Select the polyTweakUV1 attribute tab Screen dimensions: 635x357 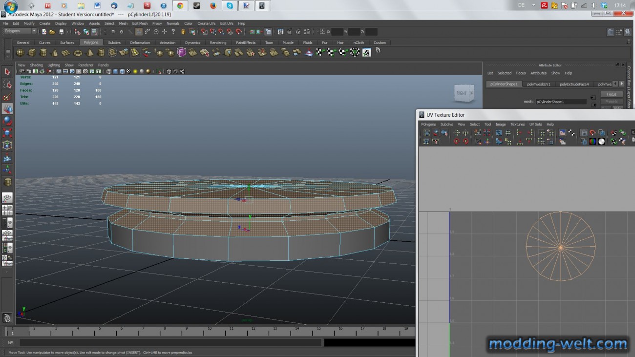coord(538,84)
